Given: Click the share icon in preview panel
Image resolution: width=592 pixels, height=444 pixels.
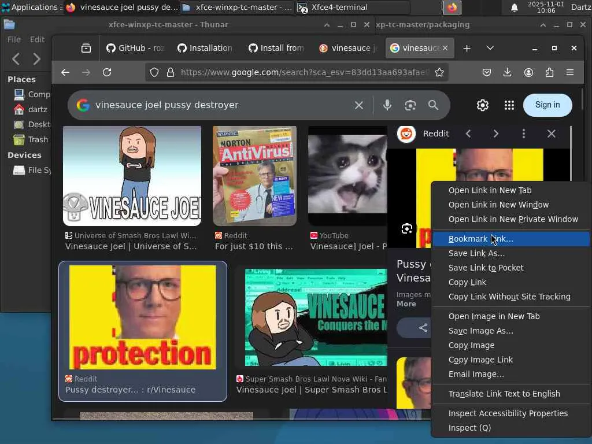Looking at the screenshot, I should (423, 328).
